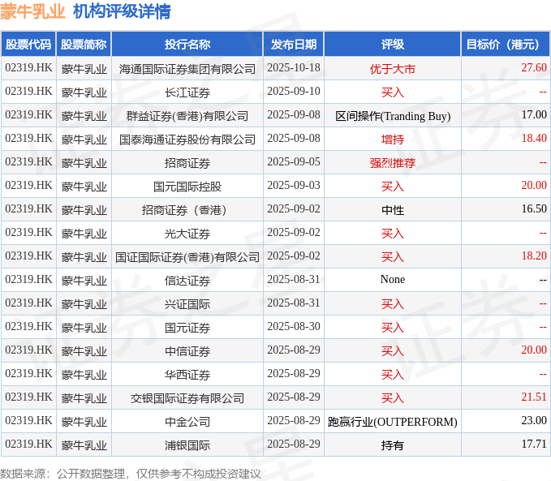Click the 投行名称 column header
This screenshot has height=481, width=551.
pyautogui.click(x=187, y=45)
